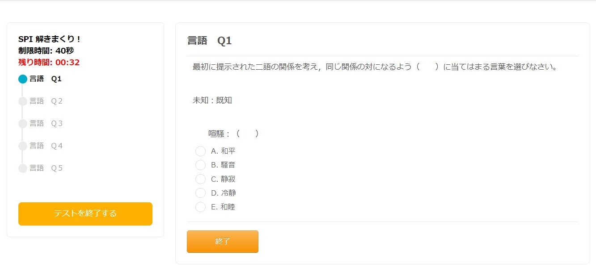Click the gray Q5 step circle
This screenshot has height=272, width=596.
coord(23,168)
